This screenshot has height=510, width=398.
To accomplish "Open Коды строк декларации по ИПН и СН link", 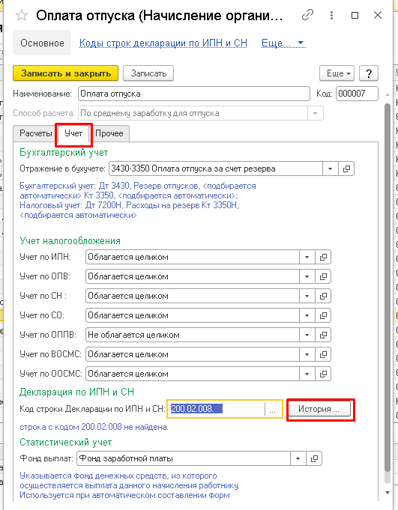I will pos(163,43).
